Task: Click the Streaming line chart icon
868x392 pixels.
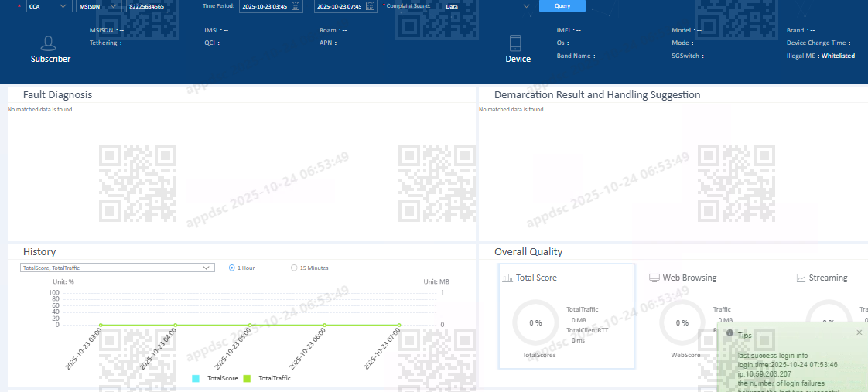Action: 801,278
